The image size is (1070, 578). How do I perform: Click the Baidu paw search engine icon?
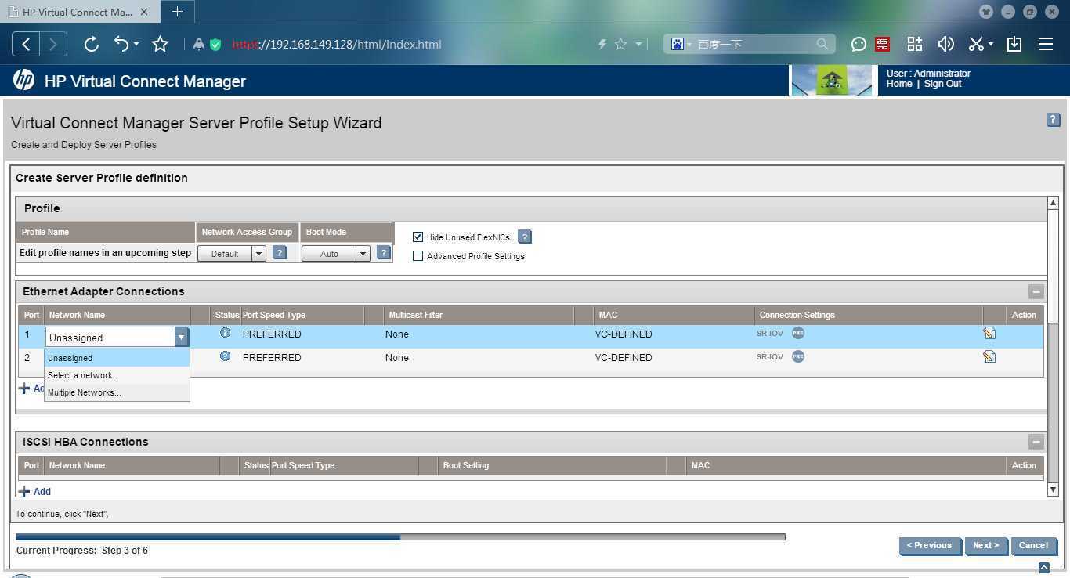[x=678, y=44]
